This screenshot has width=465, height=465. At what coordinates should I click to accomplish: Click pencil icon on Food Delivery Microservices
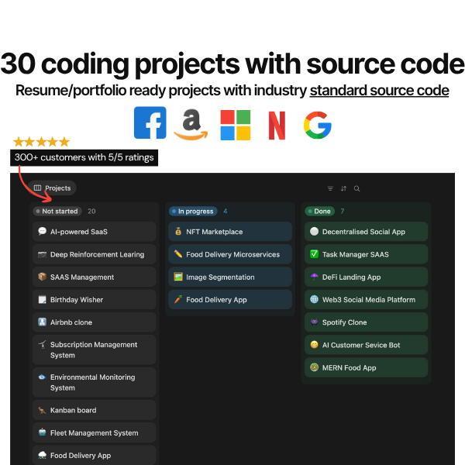pyautogui.click(x=178, y=254)
